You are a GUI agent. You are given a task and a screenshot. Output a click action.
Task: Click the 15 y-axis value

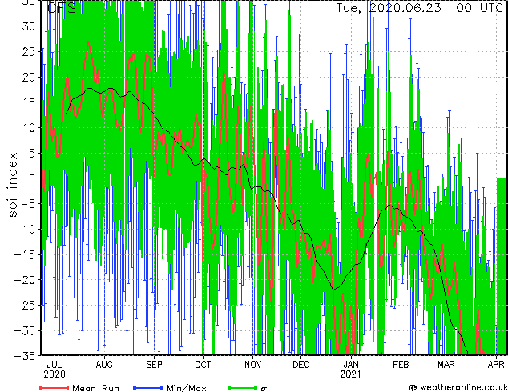[28, 102]
